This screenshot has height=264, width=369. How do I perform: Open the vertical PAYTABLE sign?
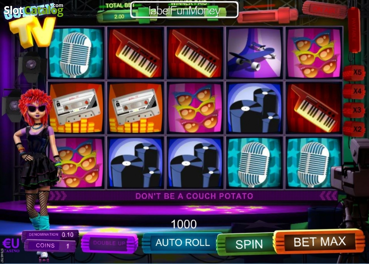[x=354, y=30]
